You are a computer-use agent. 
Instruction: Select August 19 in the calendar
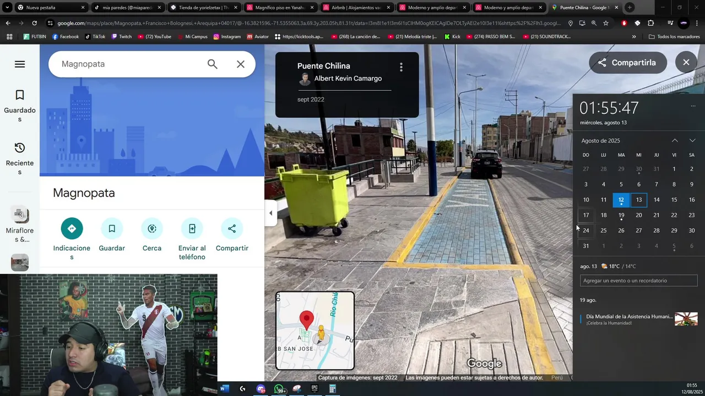pos(621,215)
